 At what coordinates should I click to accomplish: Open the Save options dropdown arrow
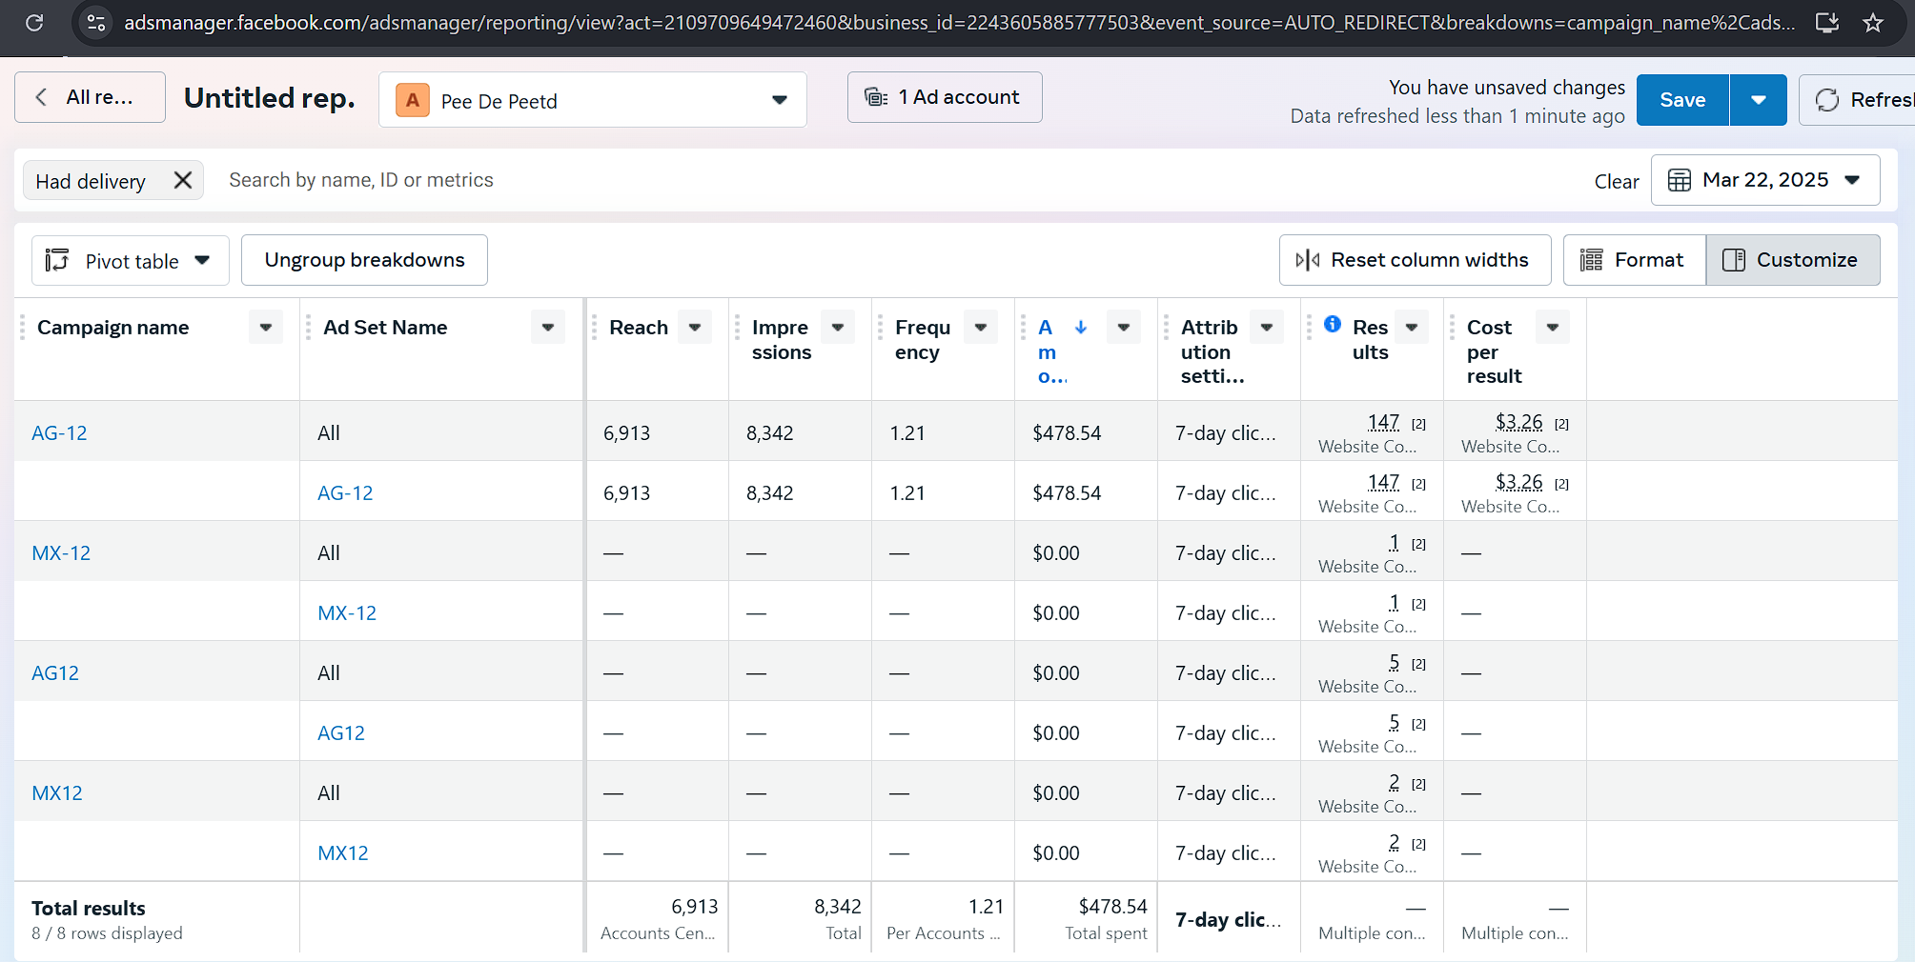(x=1758, y=100)
